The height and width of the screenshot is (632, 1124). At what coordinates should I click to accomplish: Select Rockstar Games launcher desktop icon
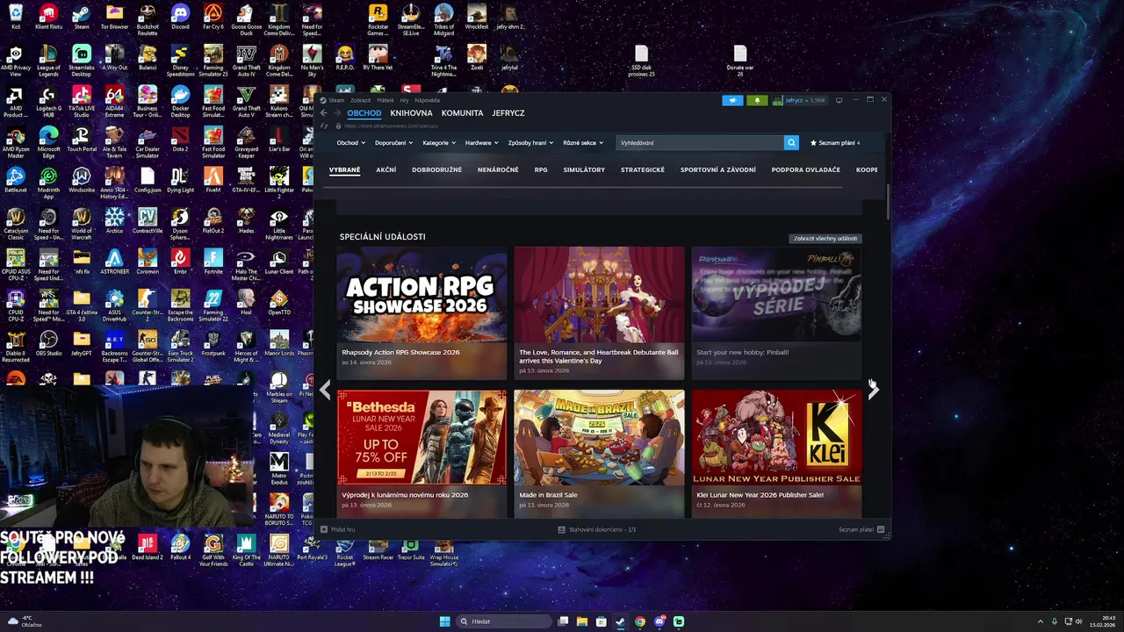pyautogui.click(x=378, y=17)
